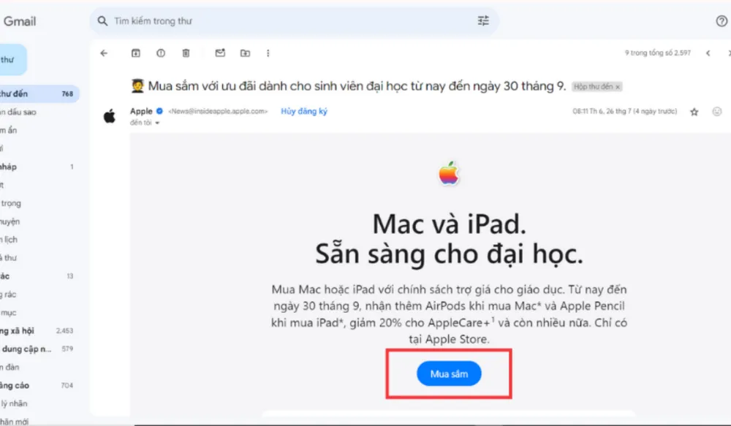Click the Gmail logo text

pos(20,21)
